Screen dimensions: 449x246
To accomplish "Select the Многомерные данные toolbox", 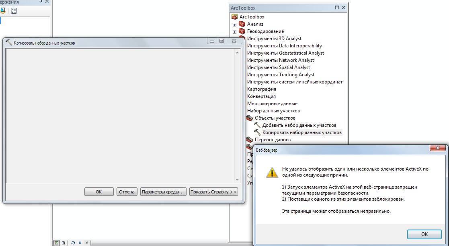I will pos(272,104).
